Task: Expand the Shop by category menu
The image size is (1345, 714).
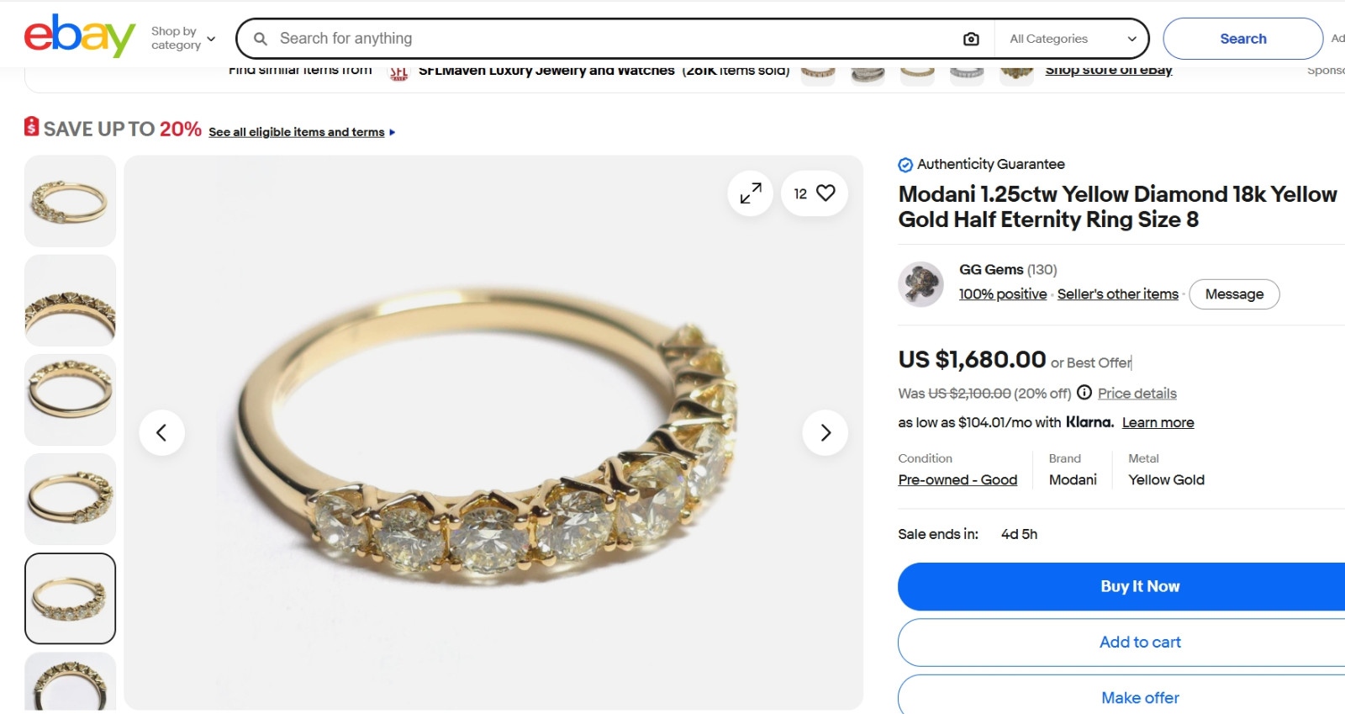Action: coord(183,38)
